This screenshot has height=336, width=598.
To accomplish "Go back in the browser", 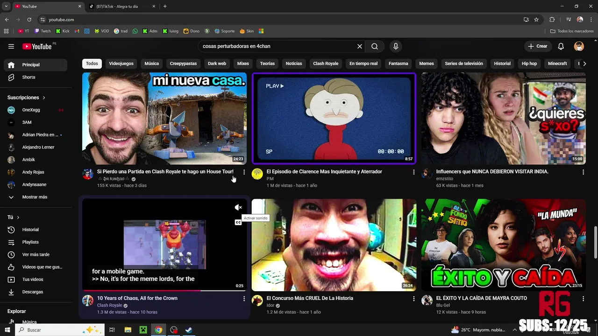I will [x=7, y=20].
